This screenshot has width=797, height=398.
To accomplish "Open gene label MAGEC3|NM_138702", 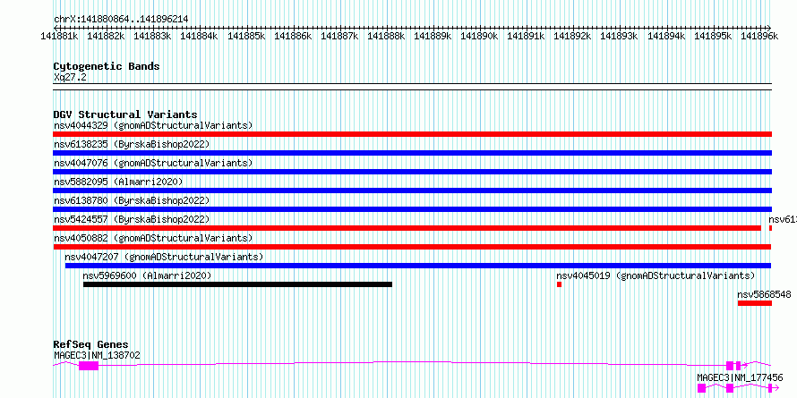I will pyautogui.click(x=97, y=355).
